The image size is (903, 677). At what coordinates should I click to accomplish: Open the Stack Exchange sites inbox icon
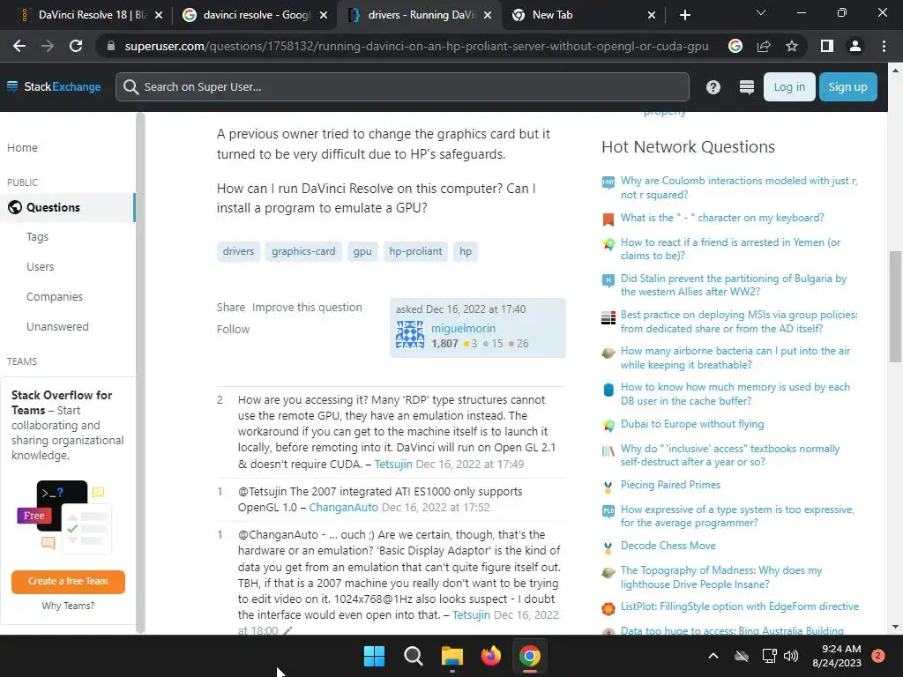[x=746, y=87]
